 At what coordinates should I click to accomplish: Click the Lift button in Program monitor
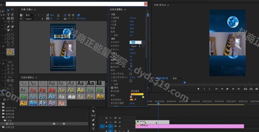click(245, 89)
